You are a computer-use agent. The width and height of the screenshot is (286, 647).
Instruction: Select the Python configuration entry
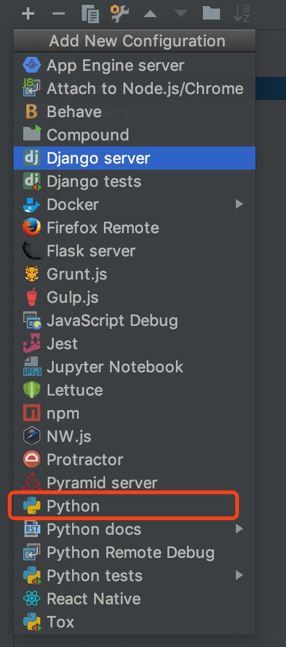134,506
